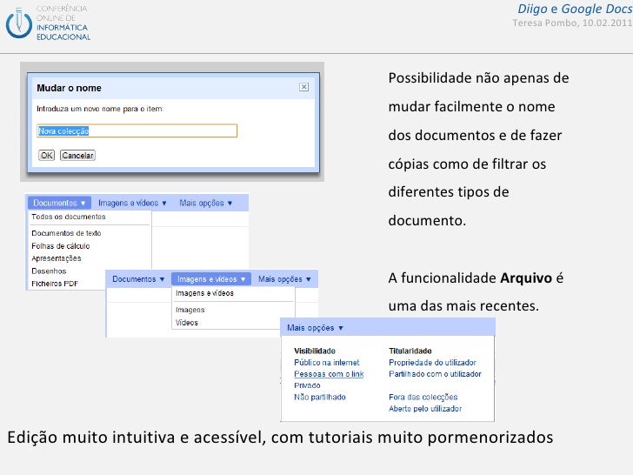Click the Titularidade heading
This screenshot has height=475, width=633.
coord(410,351)
